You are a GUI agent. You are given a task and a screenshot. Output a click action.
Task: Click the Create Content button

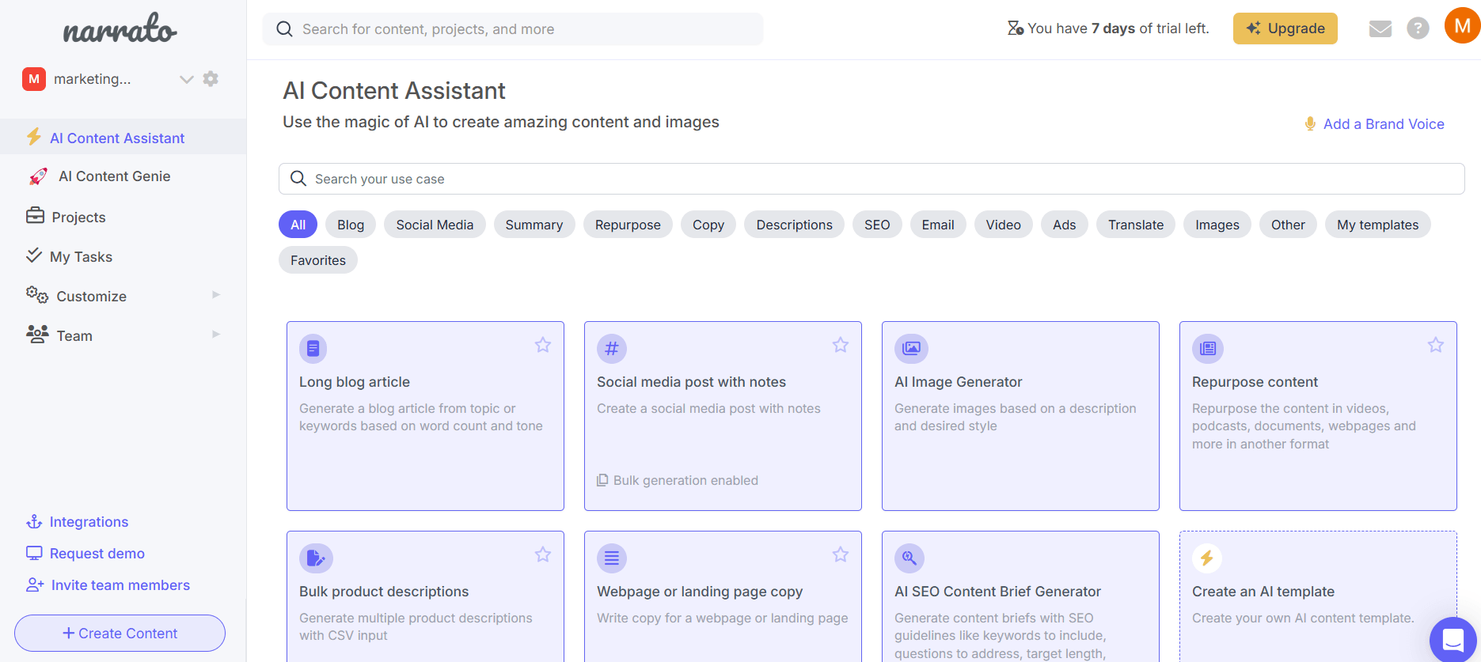pyautogui.click(x=120, y=634)
